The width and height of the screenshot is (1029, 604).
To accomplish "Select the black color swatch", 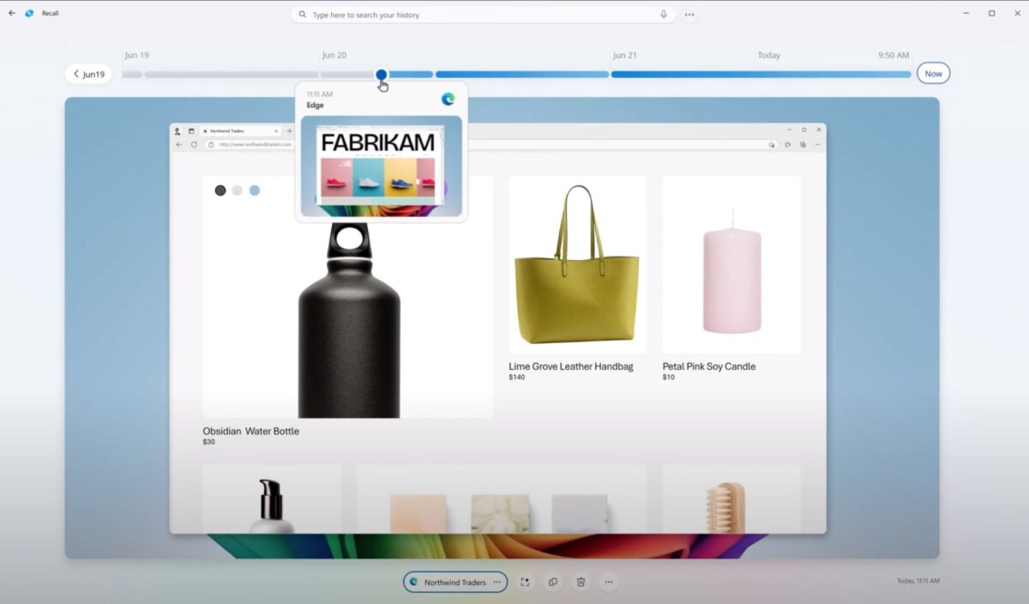I will pos(220,190).
